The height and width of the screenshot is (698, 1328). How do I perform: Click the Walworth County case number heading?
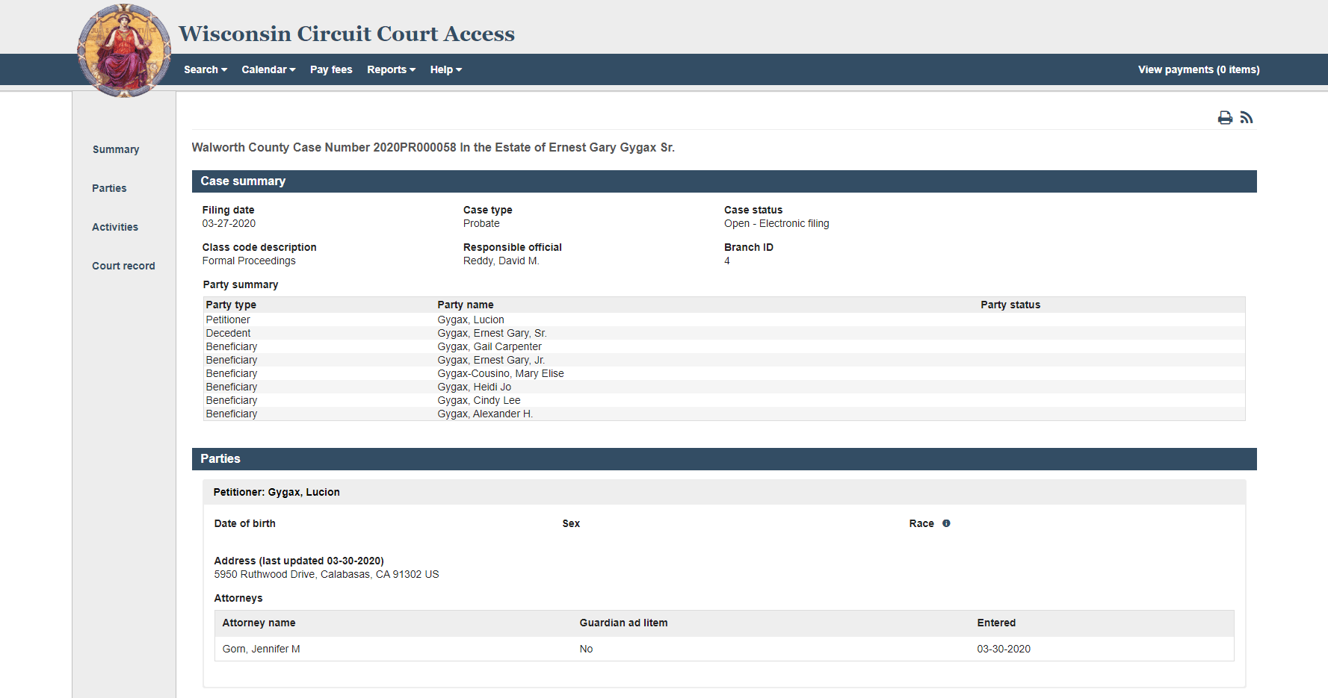point(433,148)
